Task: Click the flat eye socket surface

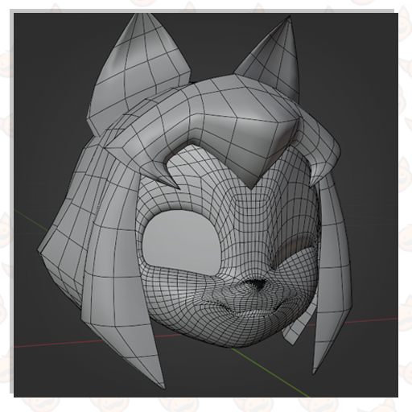Action: click(x=183, y=241)
